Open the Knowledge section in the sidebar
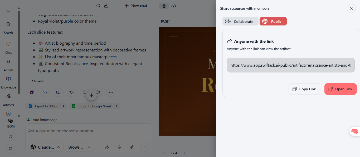The width and height of the screenshot is (360, 157). [x=8, y=79]
